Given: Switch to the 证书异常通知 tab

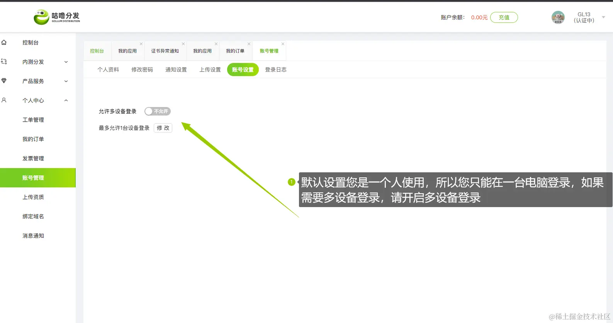Looking at the screenshot, I should click(165, 51).
